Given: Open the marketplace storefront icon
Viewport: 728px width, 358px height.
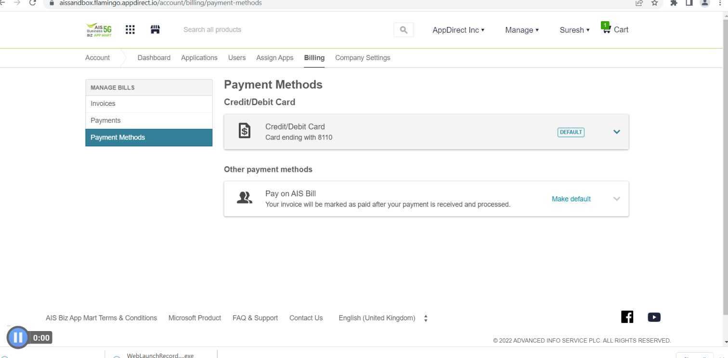Looking at the screenshot, I should pos(155,29).
